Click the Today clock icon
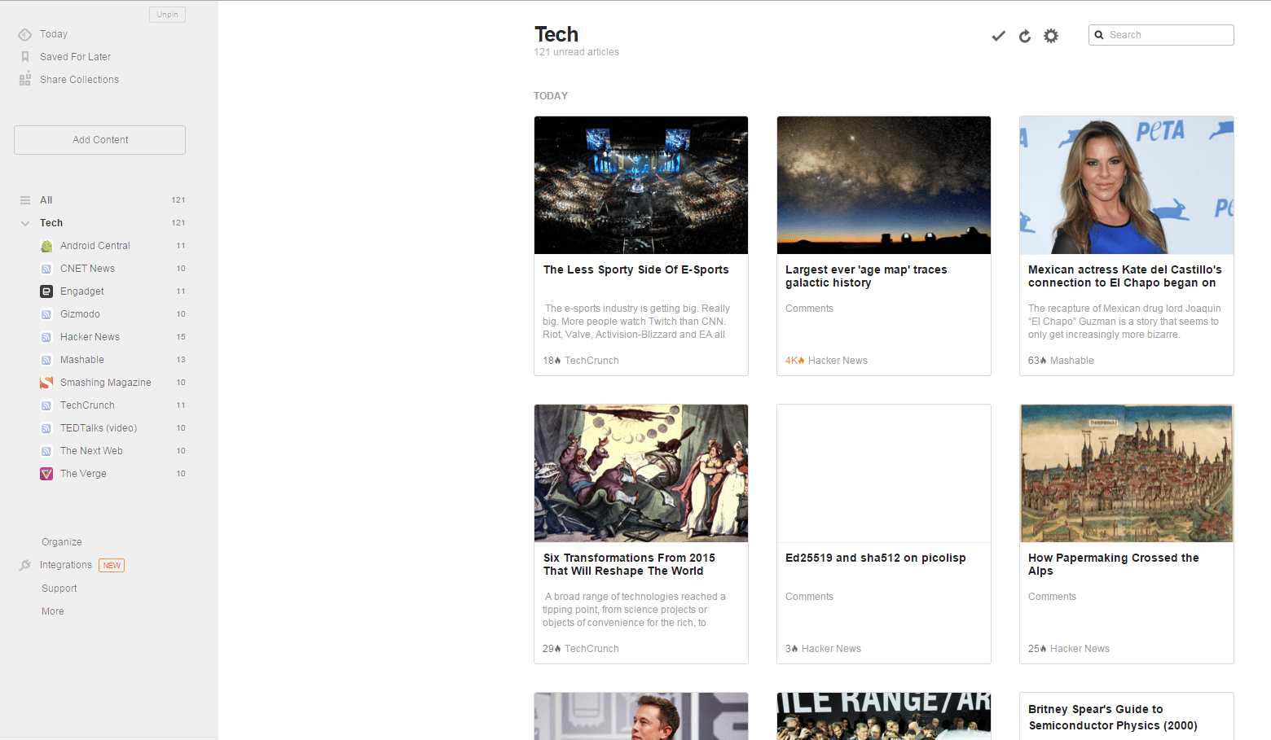This screenshot has width=1271, height=740. [x=25, y=34]
